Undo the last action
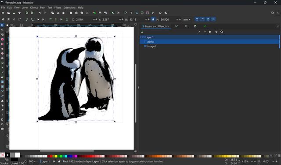The image size is (281, 165). (40, 13)
